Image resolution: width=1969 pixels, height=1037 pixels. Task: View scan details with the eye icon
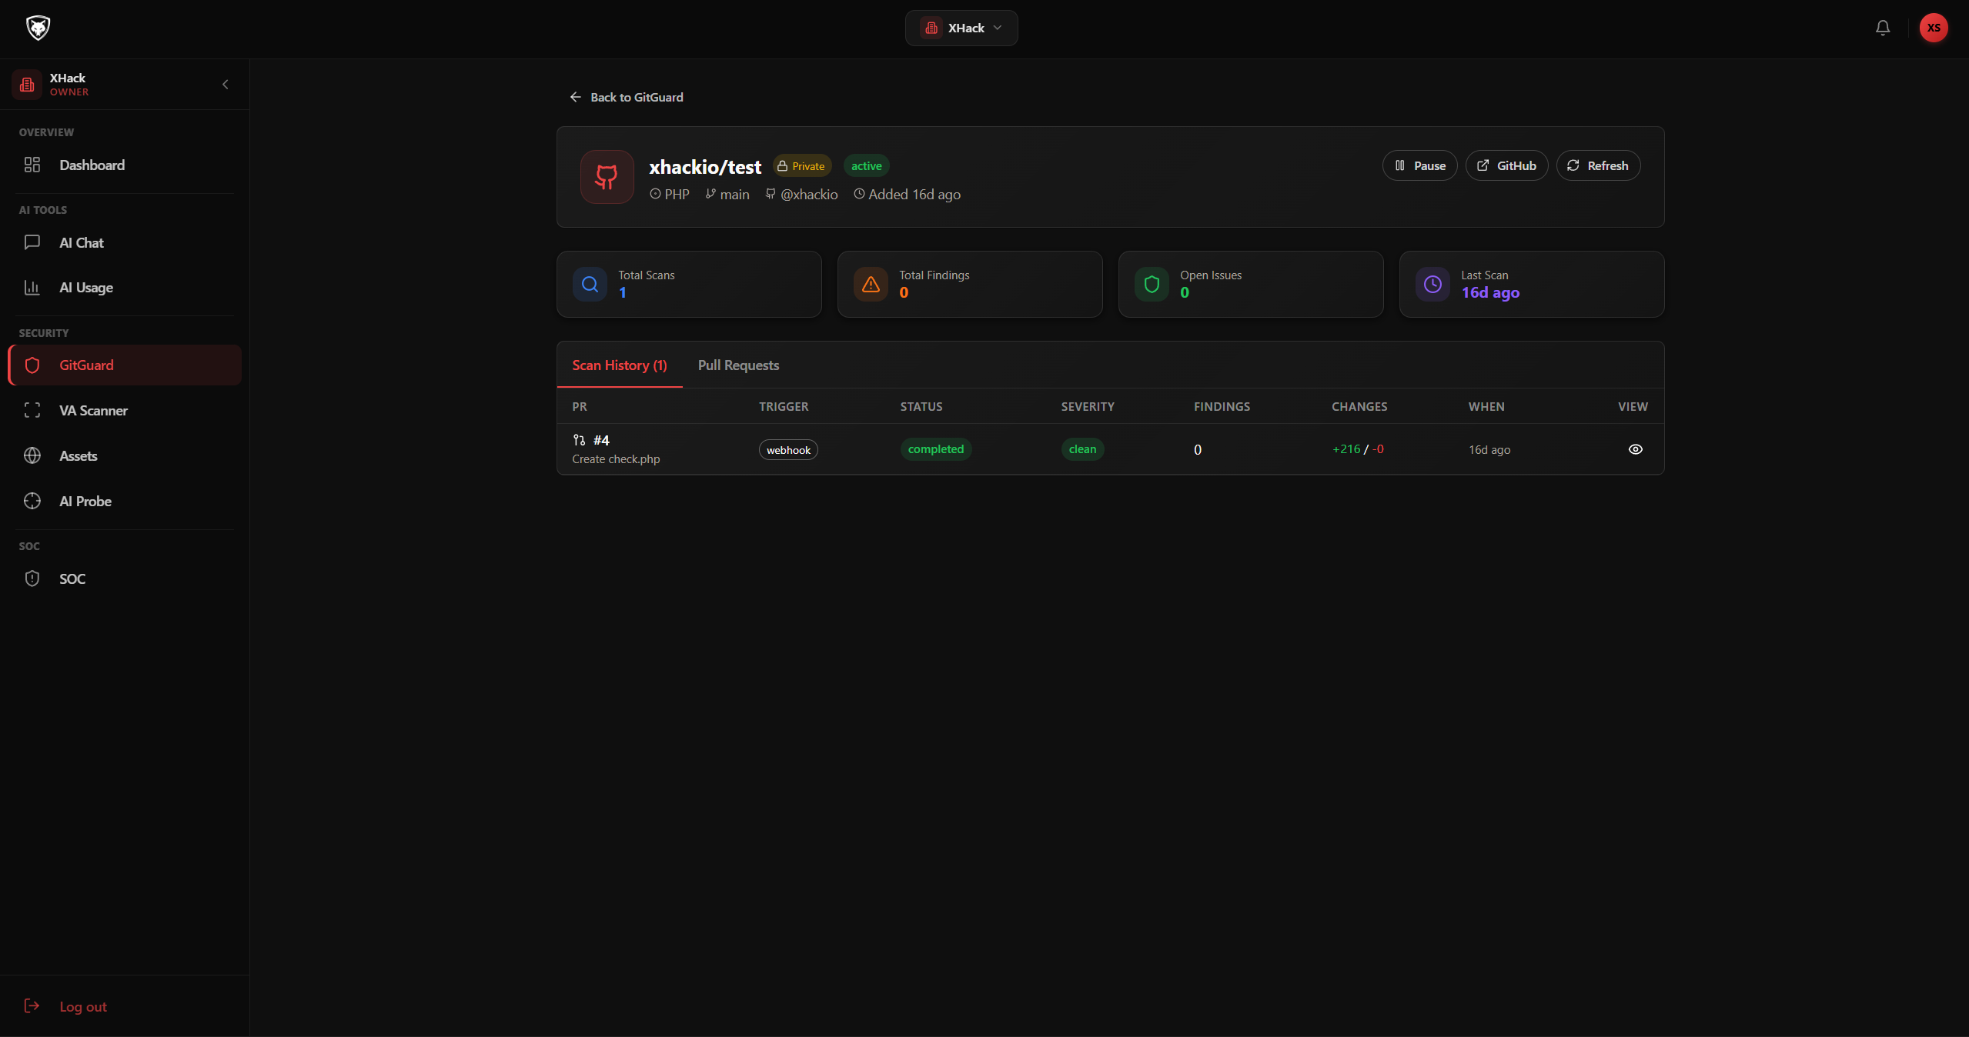click(x=1635, y=449)
